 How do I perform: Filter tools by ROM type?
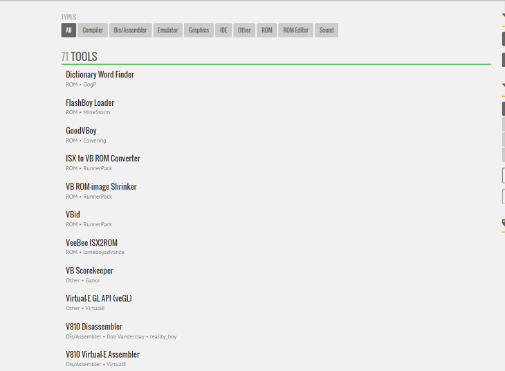[x=266, y=30]
